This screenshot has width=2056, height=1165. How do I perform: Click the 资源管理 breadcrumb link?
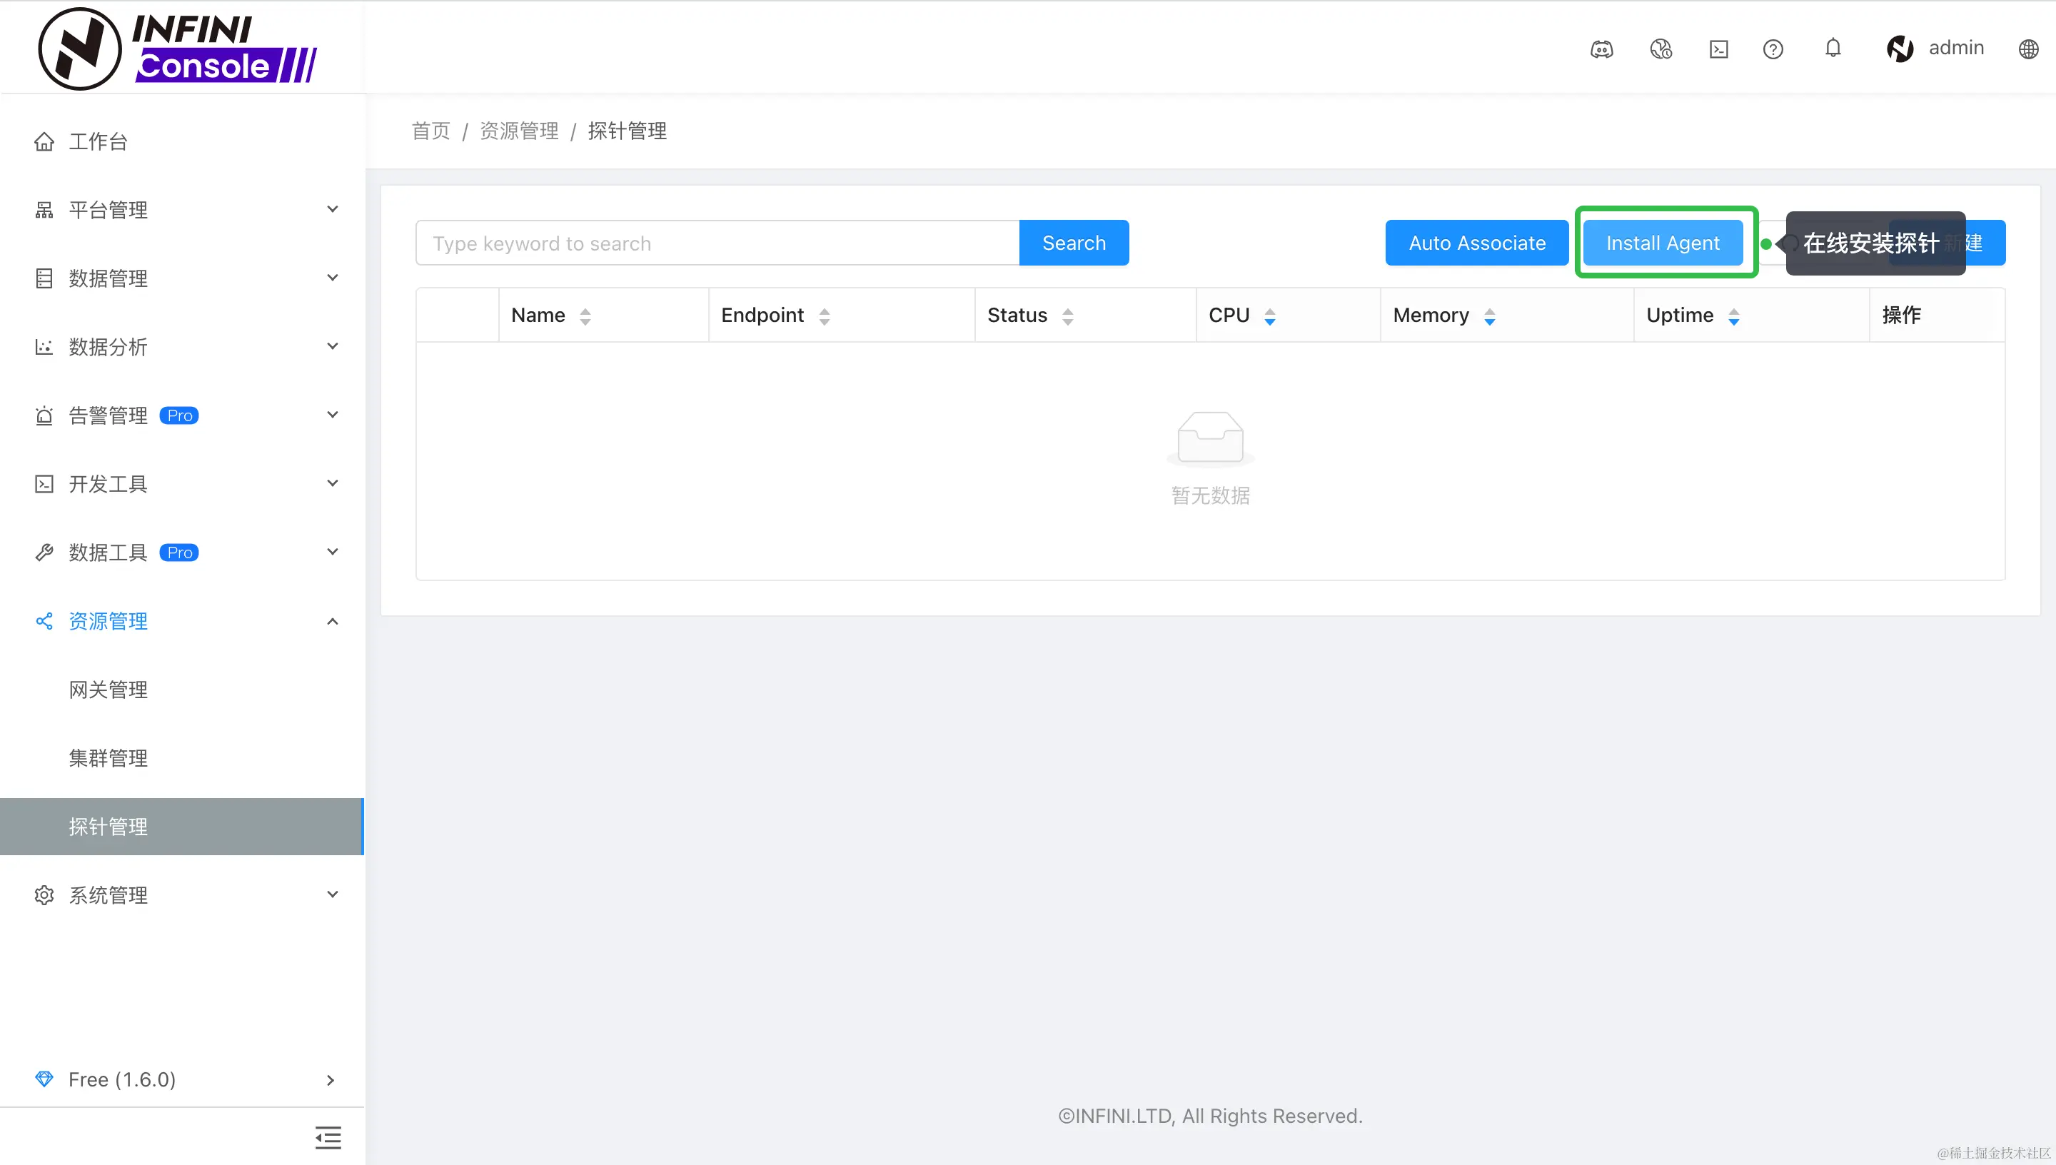point(518,131)
